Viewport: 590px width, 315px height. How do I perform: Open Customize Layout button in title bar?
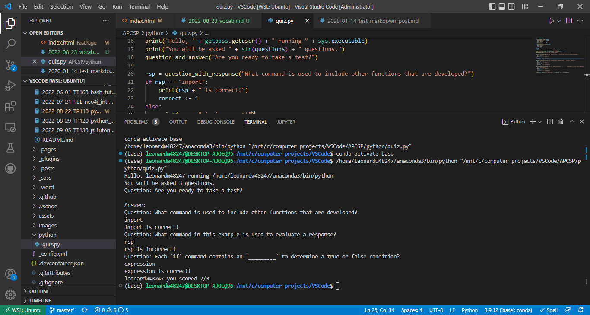(x=524, y=7)
